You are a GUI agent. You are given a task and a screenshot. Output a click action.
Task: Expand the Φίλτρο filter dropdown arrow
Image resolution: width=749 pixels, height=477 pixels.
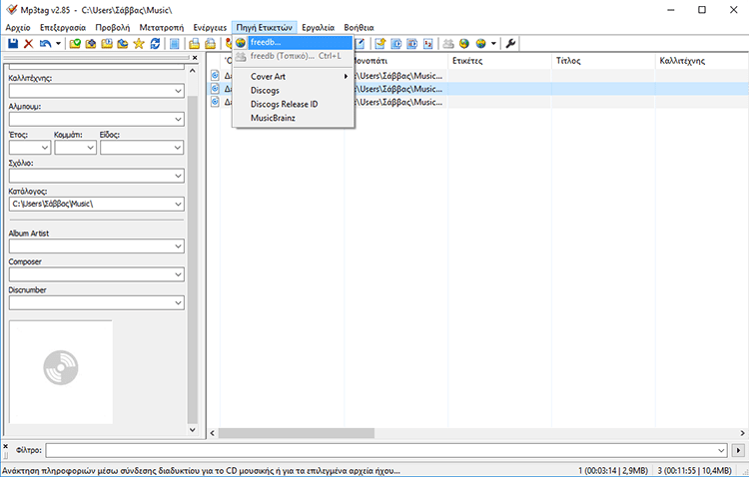pyautogui.click(x=721, y=450)
